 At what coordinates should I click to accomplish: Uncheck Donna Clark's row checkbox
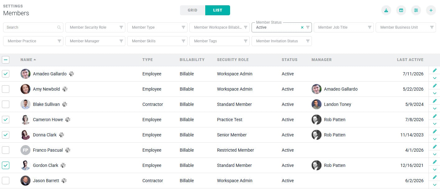pos(6,135)
